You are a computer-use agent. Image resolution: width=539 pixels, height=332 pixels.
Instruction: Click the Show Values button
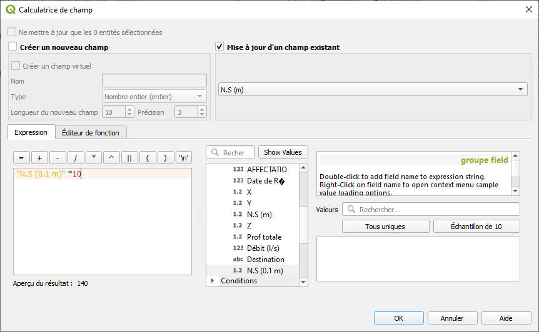pyautogui.click(x=282, y=152)
